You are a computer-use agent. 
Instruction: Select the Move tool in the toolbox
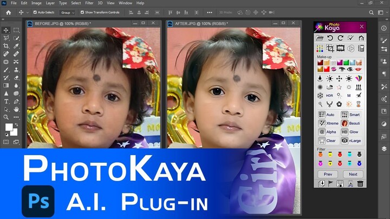coord(6,30)
